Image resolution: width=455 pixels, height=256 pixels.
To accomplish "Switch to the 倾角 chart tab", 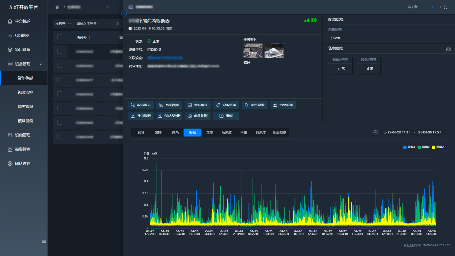I will 175,133.
